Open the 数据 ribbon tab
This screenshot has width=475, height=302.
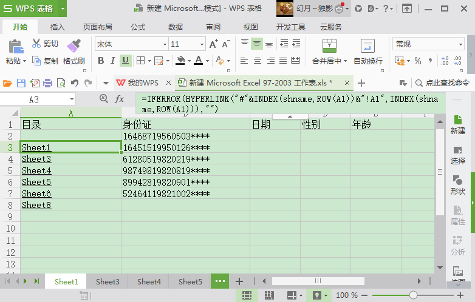coord(176,27)
